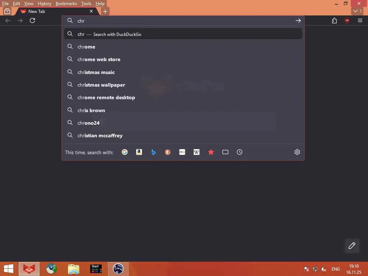Open the round dark-blue taskbar app

(x=118, y=269)
